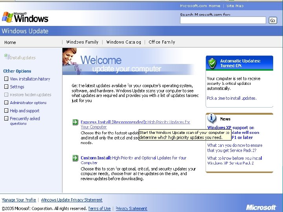Image resolution: width=283 pixels, height=212 pixels.
Task: Click the Welcome heading text
Action: point(101,60)
